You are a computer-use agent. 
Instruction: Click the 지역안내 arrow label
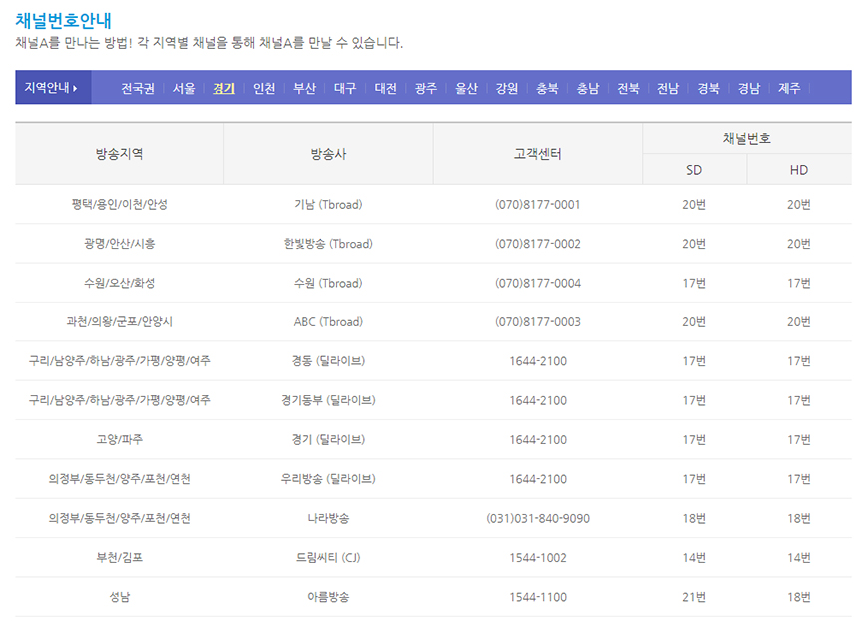[x=50, y=88]
